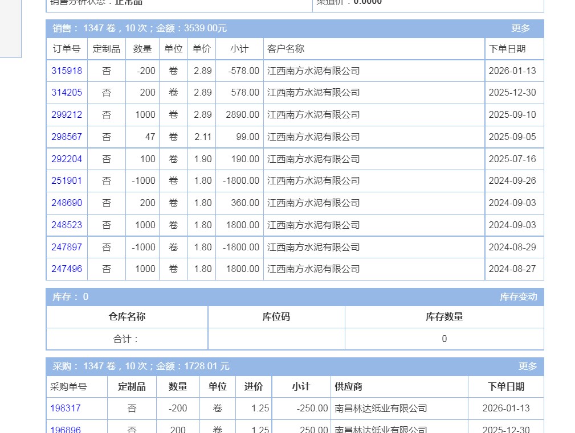Open sales order 247496

point(67,269)
